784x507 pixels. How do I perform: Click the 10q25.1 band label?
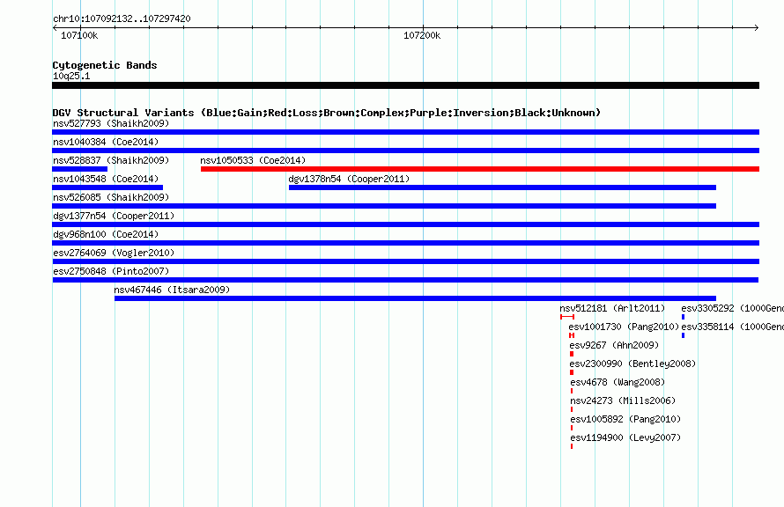(x=71, y=76)
